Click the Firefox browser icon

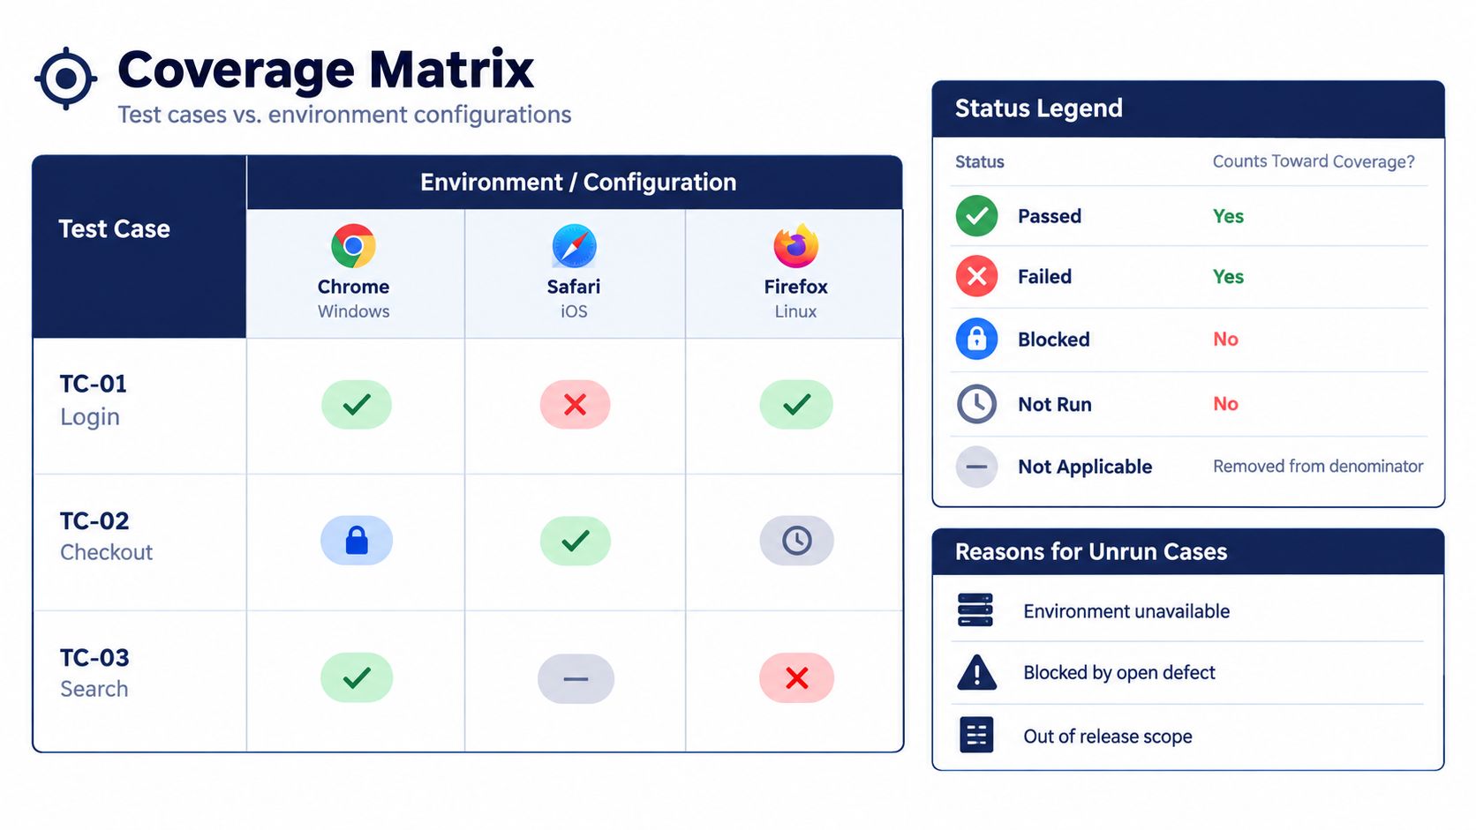(x=795, y=246)
